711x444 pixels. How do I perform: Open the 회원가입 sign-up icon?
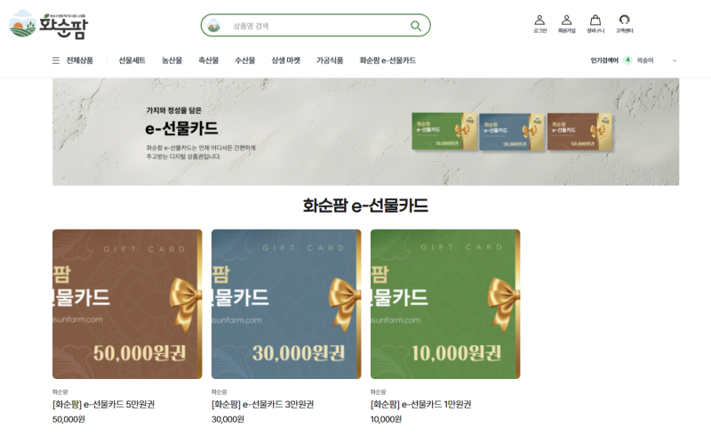(x=566, y=24)
